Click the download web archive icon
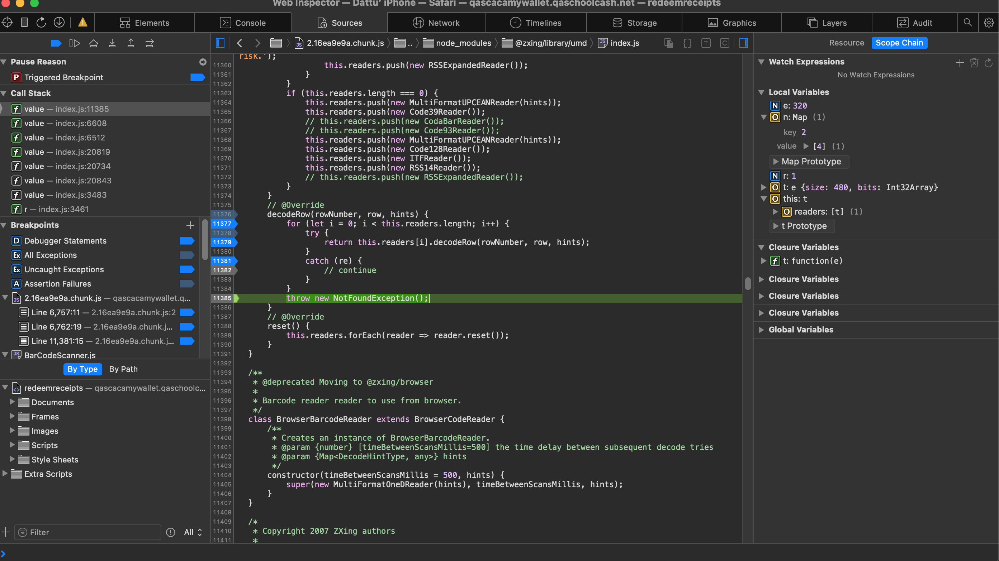 [x=59, y=23]
